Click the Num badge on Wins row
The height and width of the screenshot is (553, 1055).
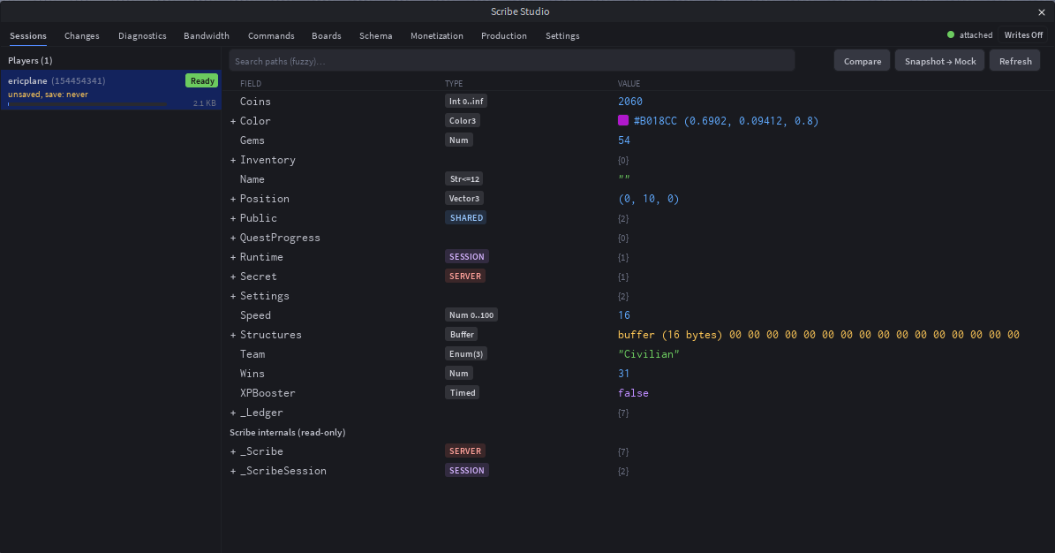(458, 373)
